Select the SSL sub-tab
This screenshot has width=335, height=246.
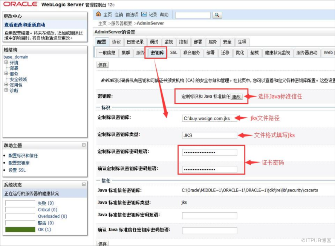pyautogui.click(x=174, y=53)
